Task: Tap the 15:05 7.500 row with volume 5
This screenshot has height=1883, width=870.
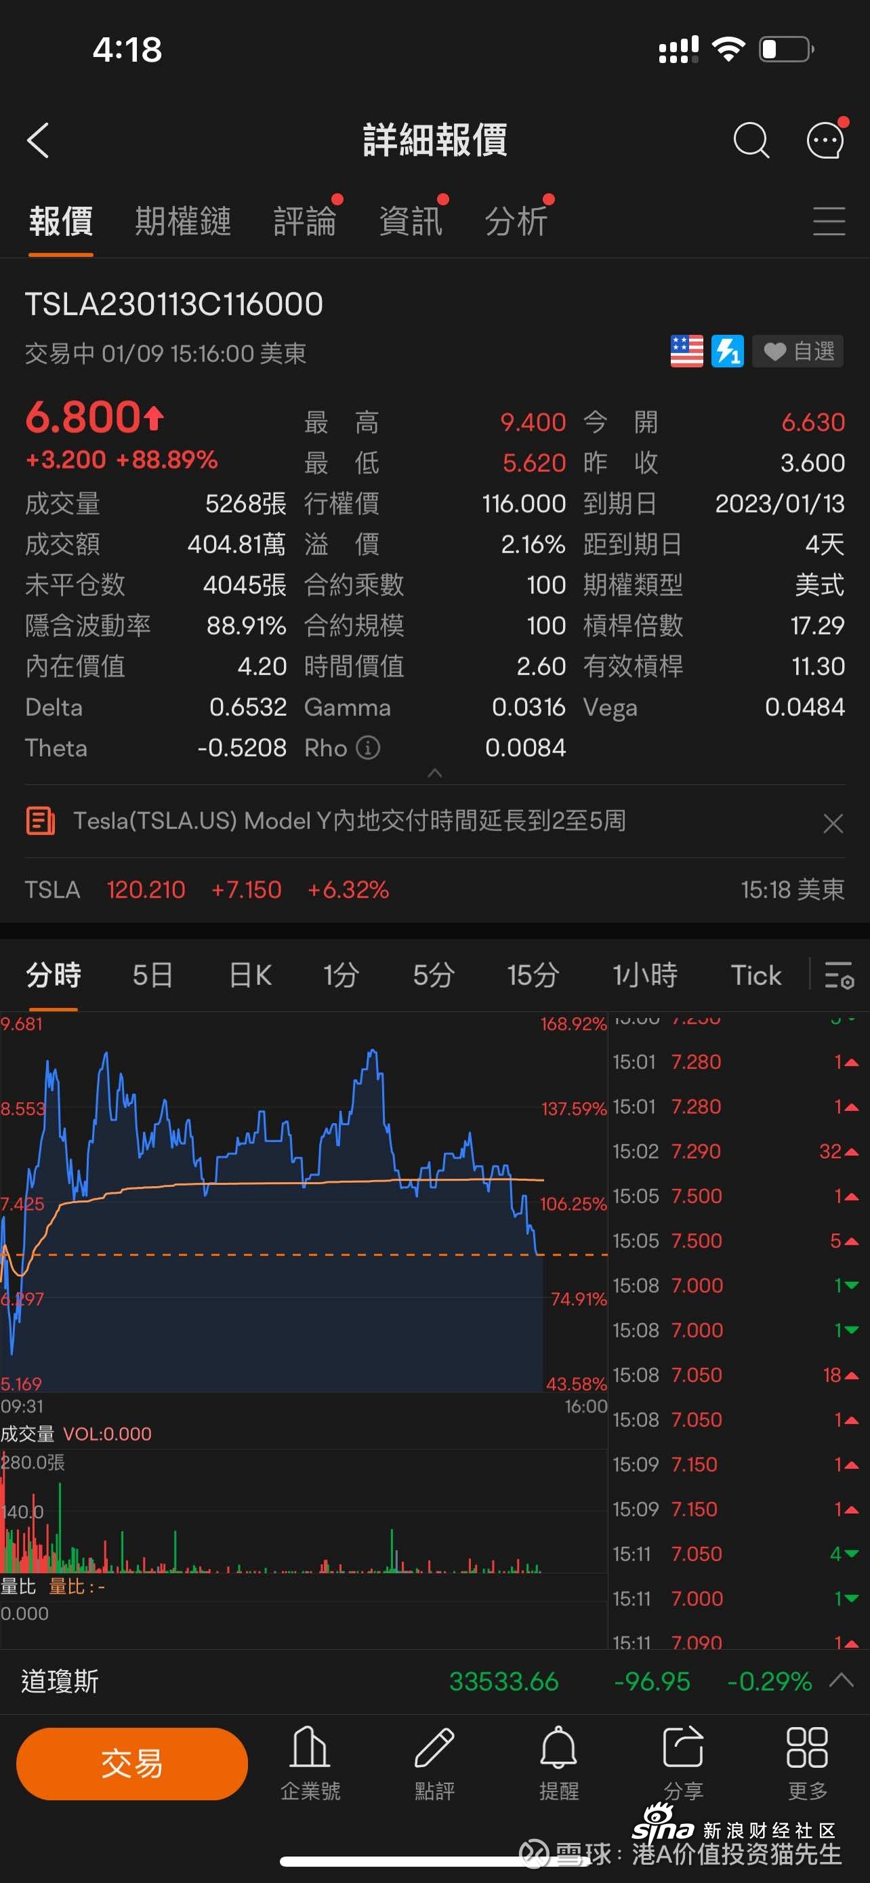Action: point(737,1240)
